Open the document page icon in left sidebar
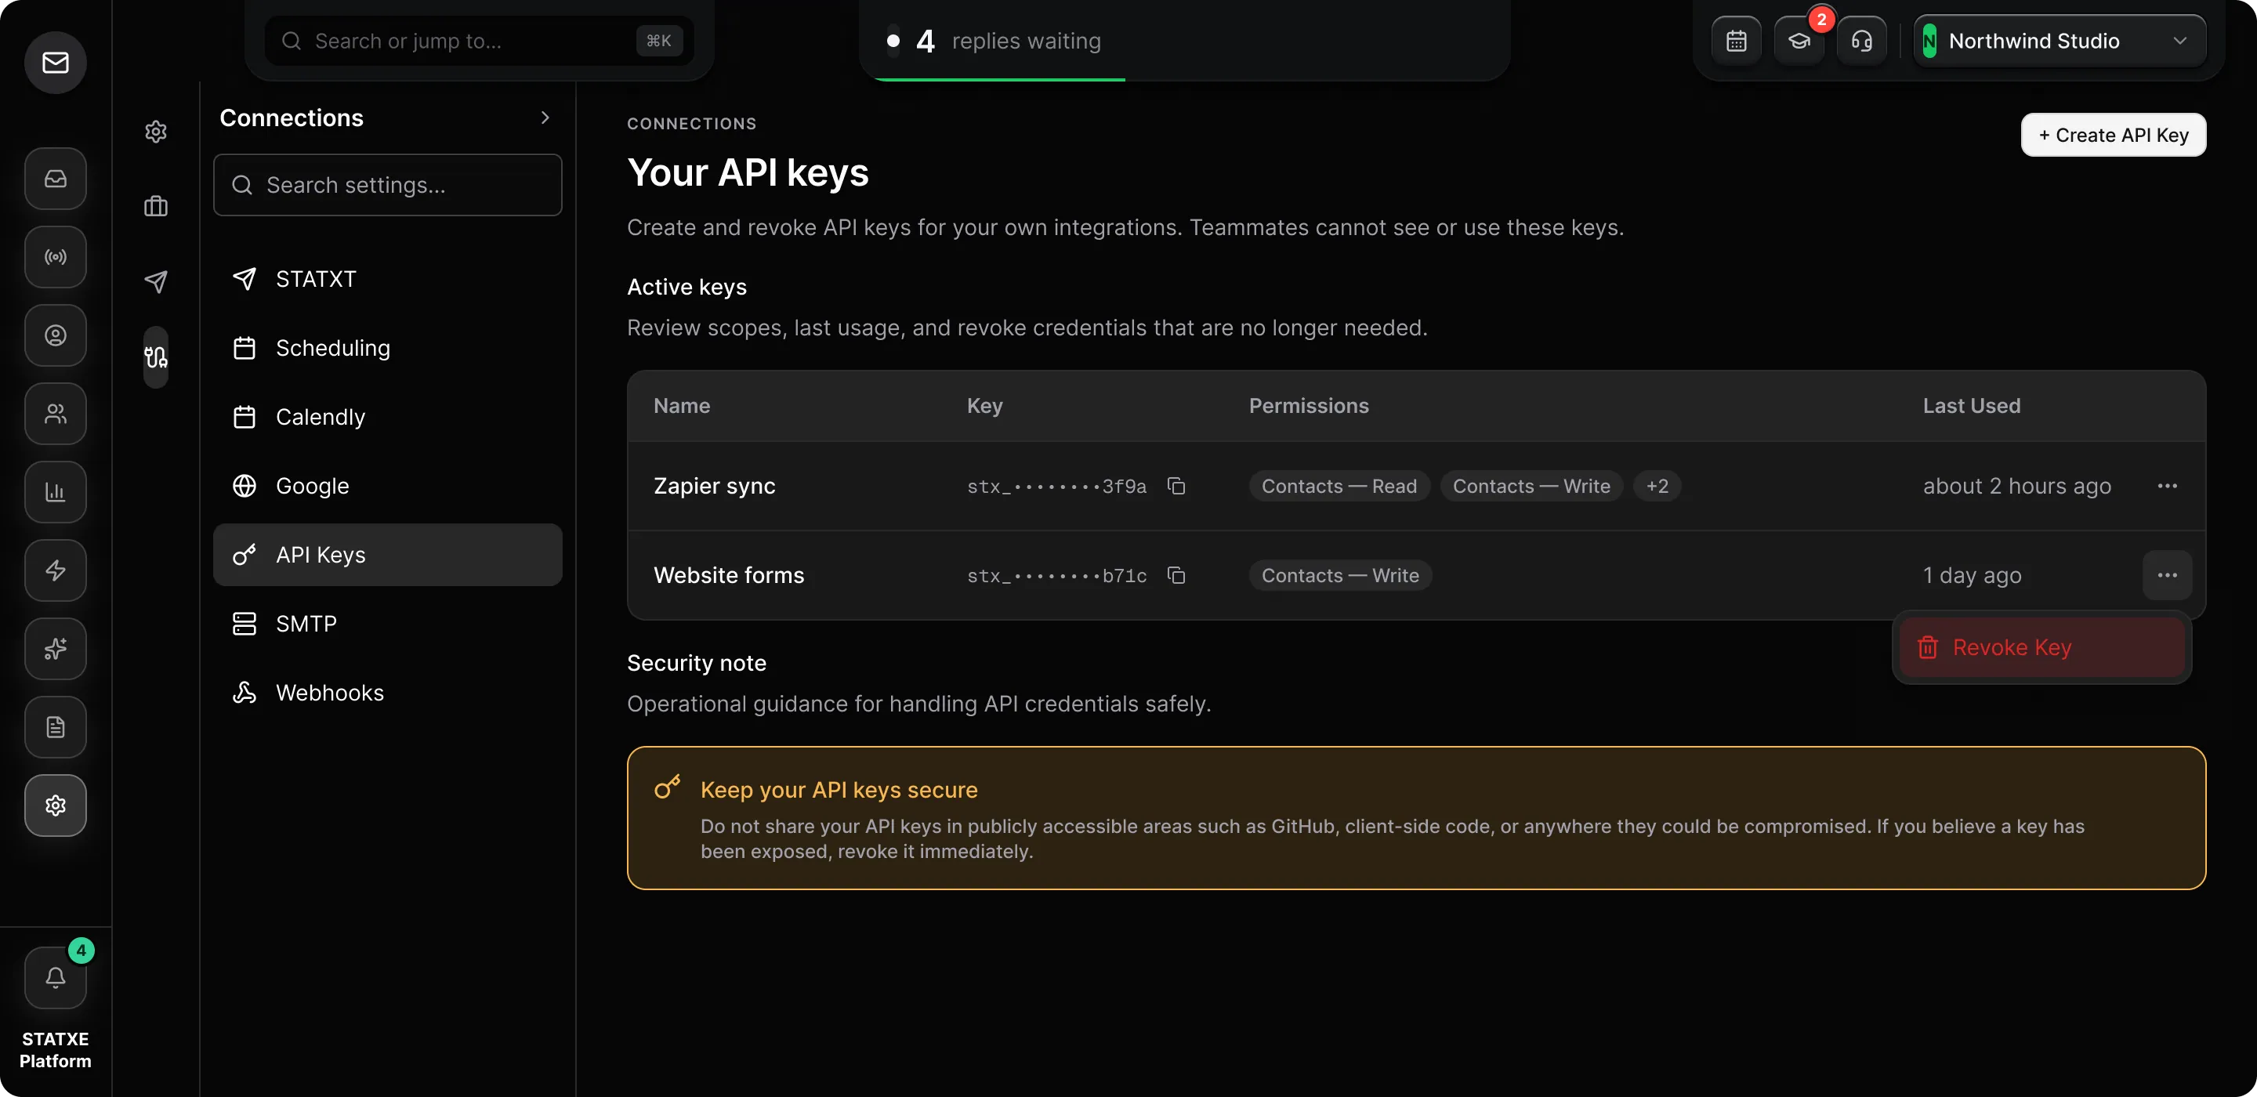Image resolution: width=2257 pixels, height=1097 pixels. (x=55, y=727)
